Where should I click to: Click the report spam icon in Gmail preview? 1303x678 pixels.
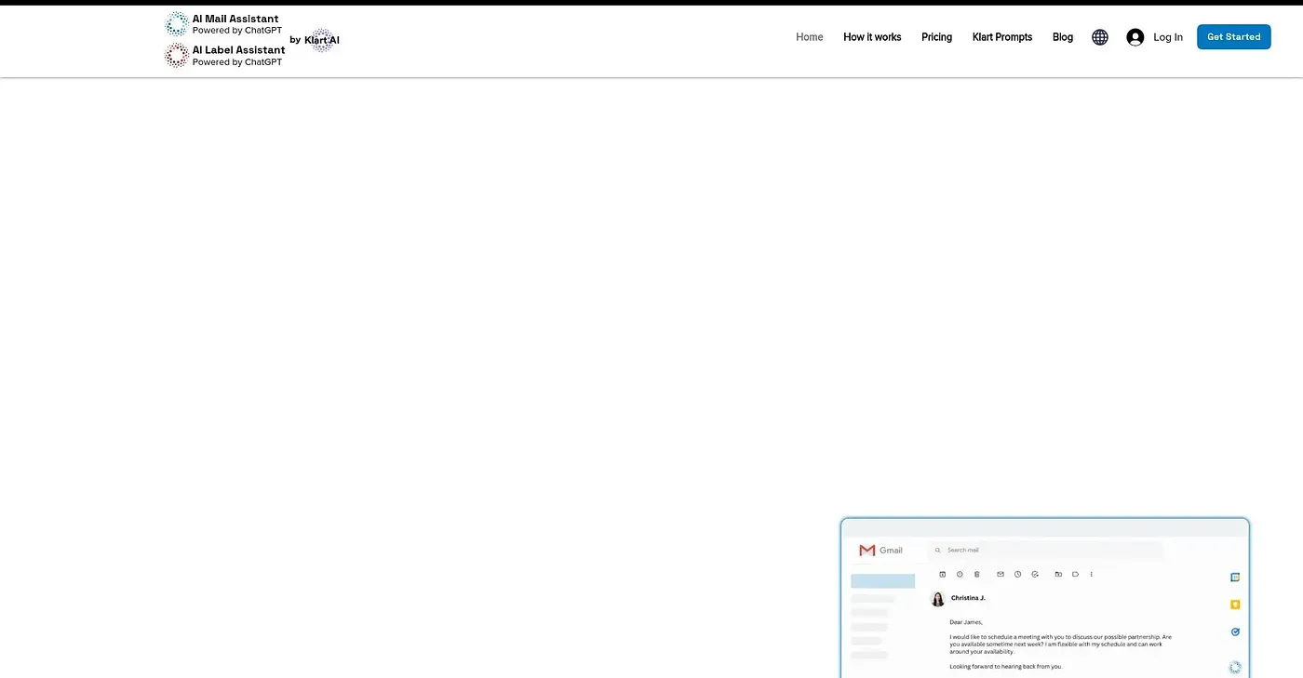point(960,574)
